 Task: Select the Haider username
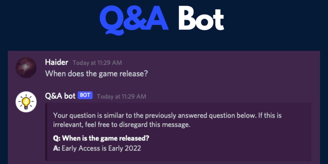[x=57, y=62]
